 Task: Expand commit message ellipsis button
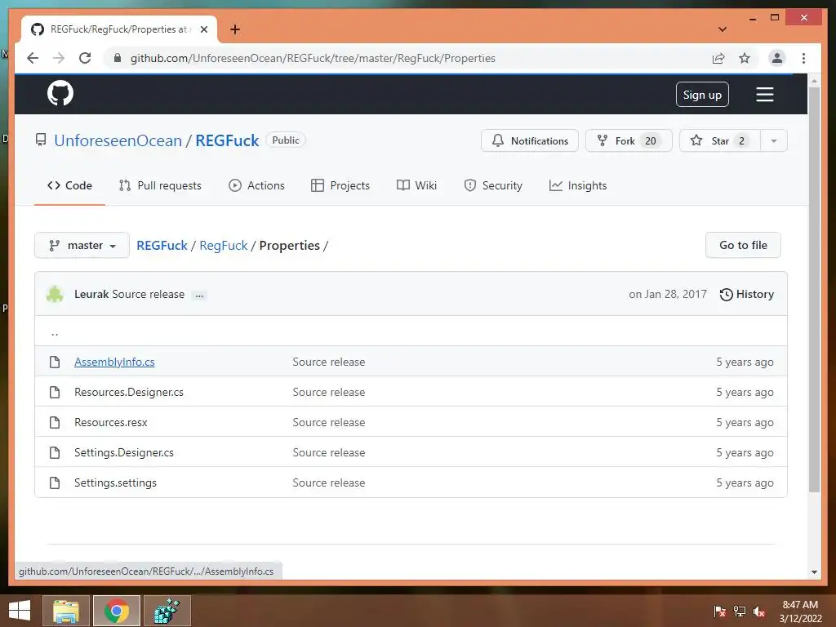[199, 295]
